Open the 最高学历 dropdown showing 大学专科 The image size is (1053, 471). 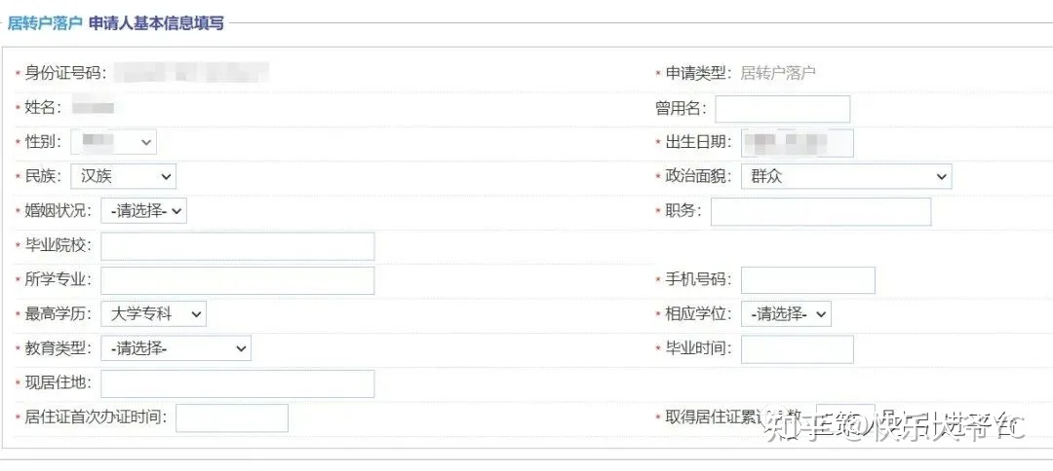pyautogui.click(x=154, y=314)
